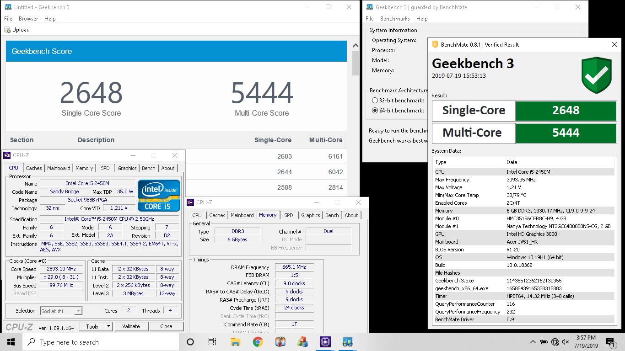Open the Action Center notifications icon
Screen dimensions: 625x351
click(x=611, y=342)
